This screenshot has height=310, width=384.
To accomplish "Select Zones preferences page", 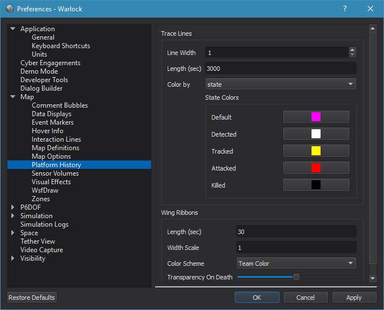I will point(41,199).
